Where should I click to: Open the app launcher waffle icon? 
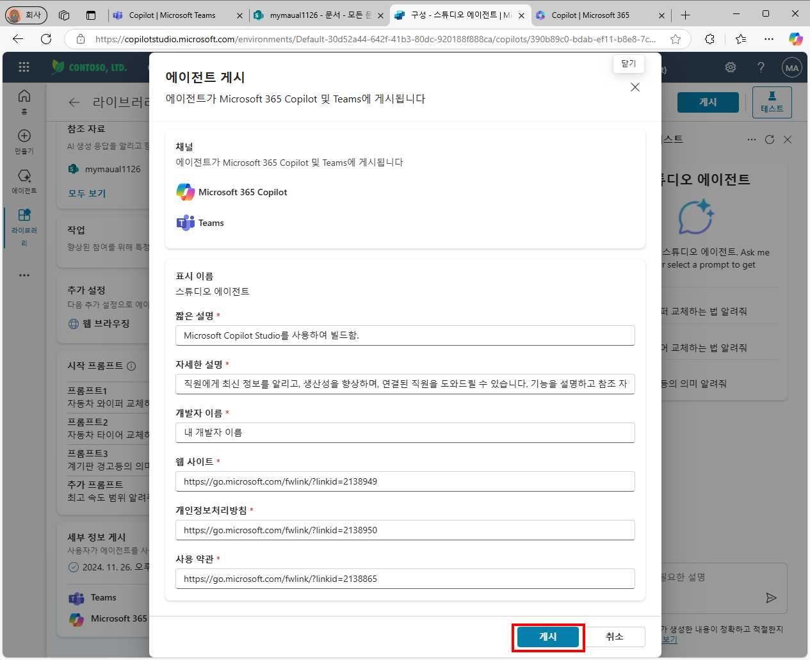[x=24, y=67]
